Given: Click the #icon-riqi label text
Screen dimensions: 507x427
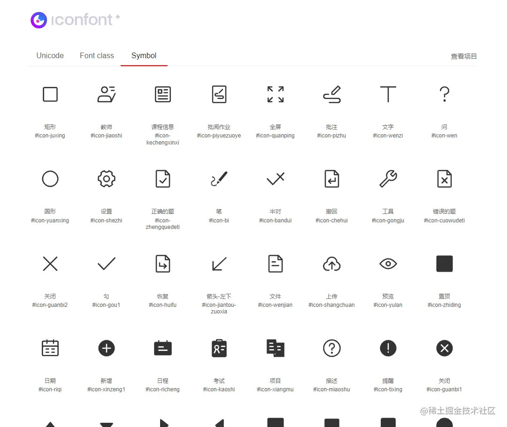Looking at the screenshot, I should coord(50,389).
